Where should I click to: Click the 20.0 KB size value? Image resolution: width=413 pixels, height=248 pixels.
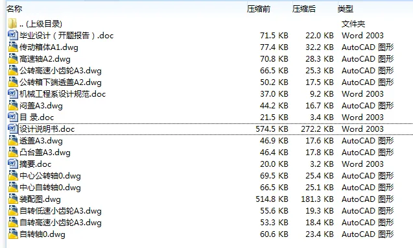pos(274,164)
